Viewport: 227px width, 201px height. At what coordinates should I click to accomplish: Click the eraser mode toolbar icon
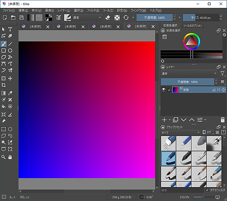click(x=107, y=17)
